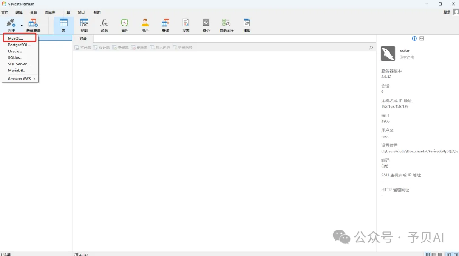This screenshot has width=459, height=256.
Task: Switch to the 对象 (Objects) tab
Action: tap(83, 39)
